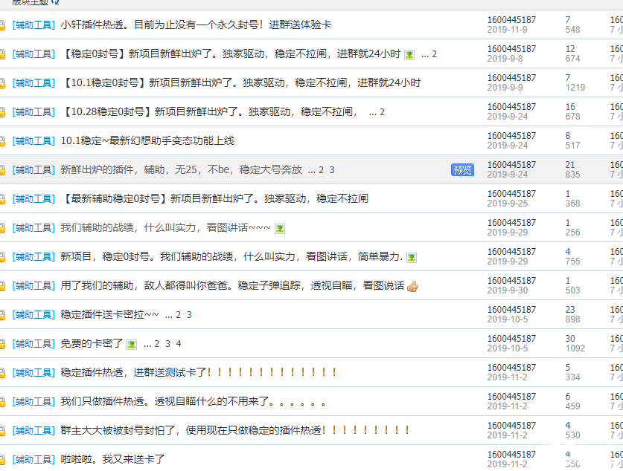
Task: Click 辅助工具 tag on 群主大大被被封号封怕了 thread
Action: (33, 431)
